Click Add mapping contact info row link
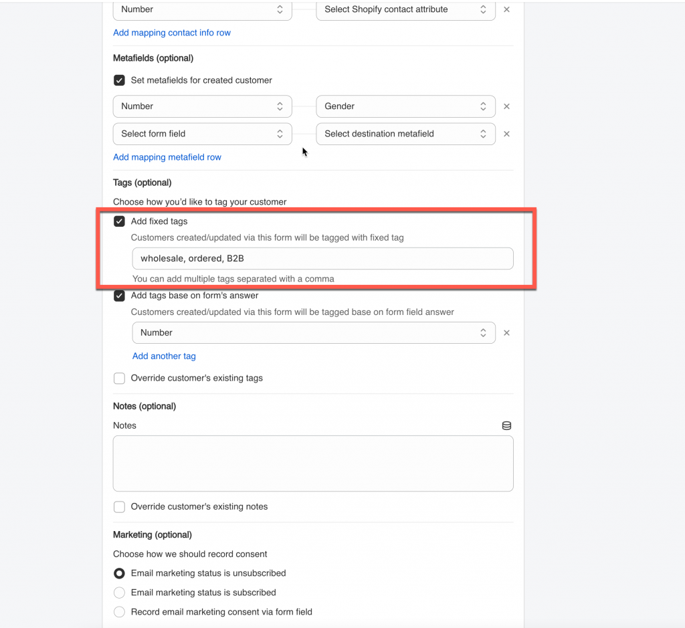Image resolution: width=685 pixels, height=628 pixels. [172, 33]
